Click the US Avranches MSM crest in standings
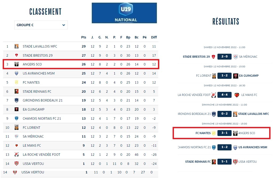The image size is (274, 179). tap(17, 73)
